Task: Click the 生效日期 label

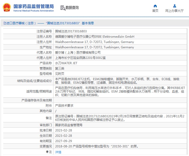Action: click(x=46, y=136)
